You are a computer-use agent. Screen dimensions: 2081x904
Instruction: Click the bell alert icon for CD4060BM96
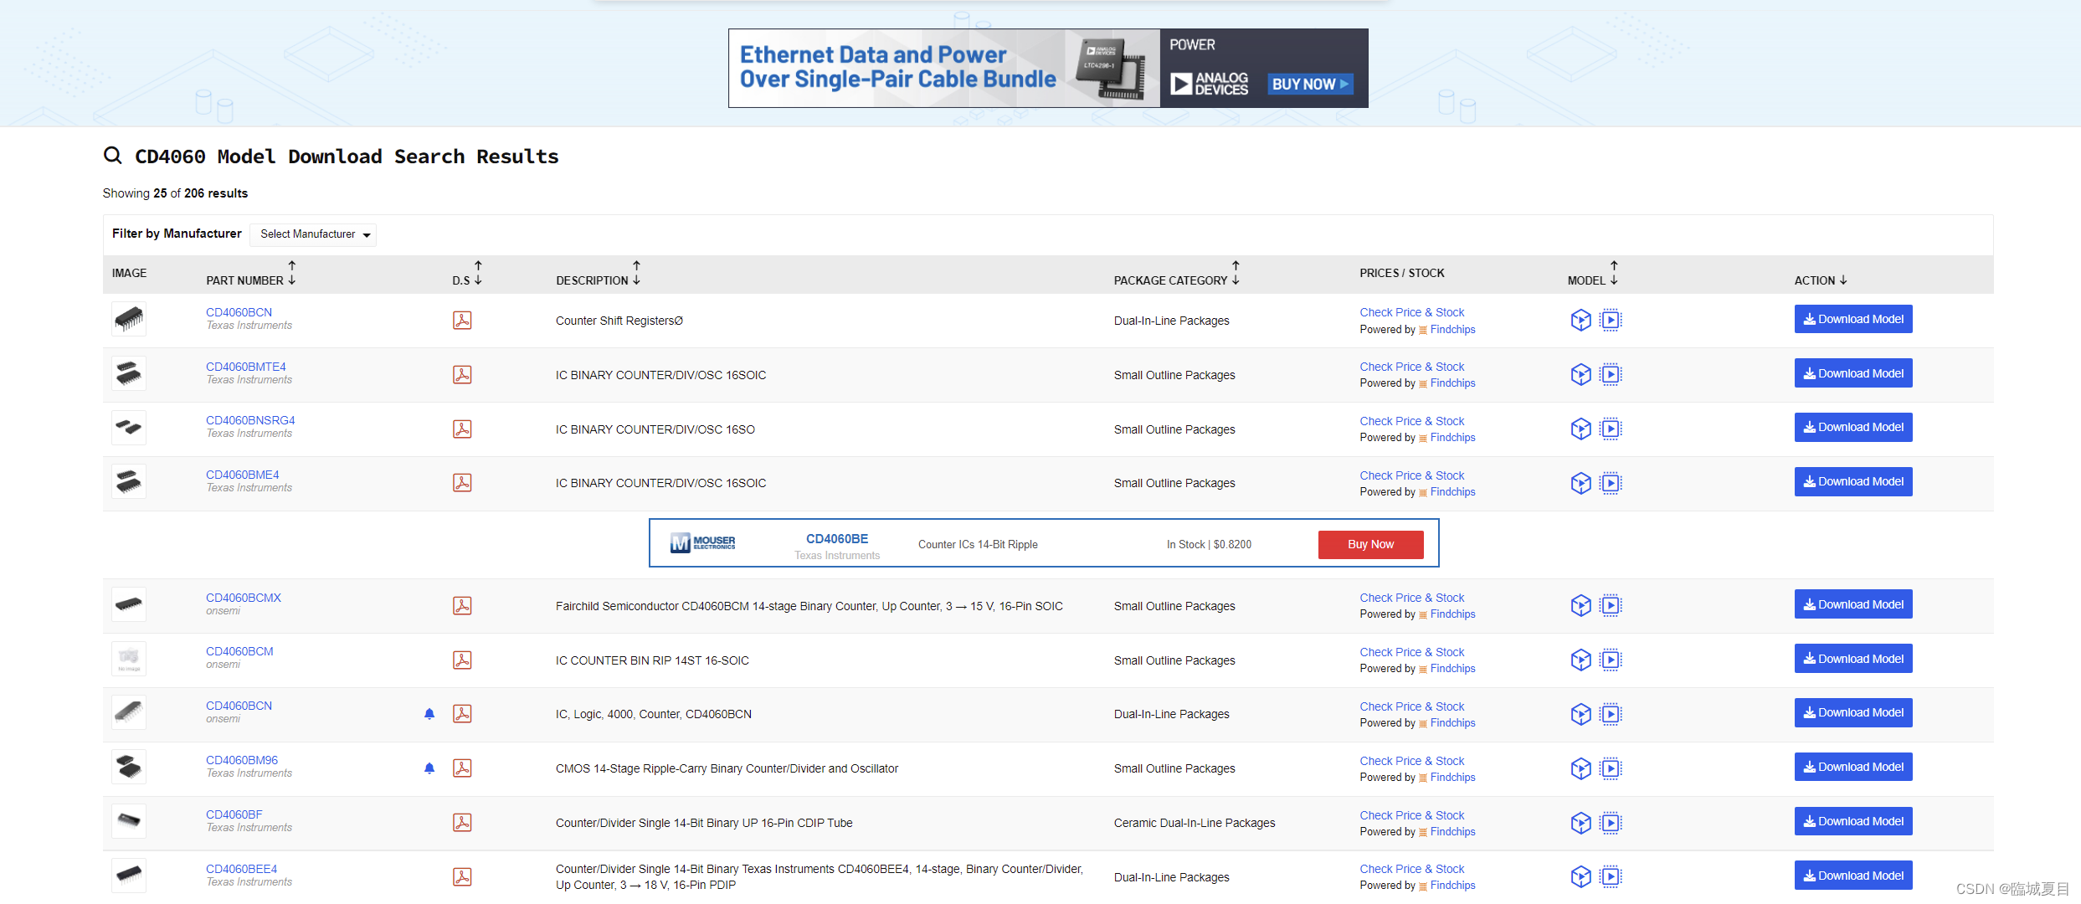429,768
